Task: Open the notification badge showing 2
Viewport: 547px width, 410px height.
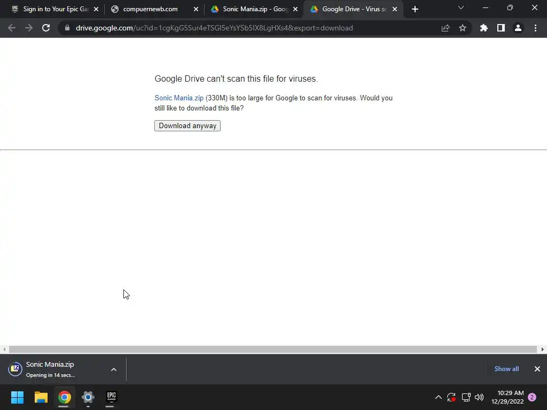Action: pyautogui.click(x=532, y=397)
